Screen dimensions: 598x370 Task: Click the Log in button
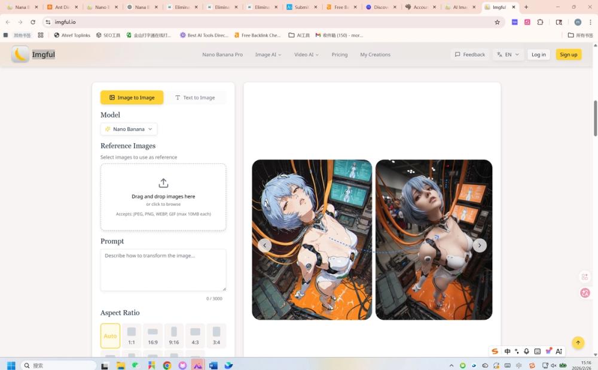pyautogui.click(x=539, y=54)
